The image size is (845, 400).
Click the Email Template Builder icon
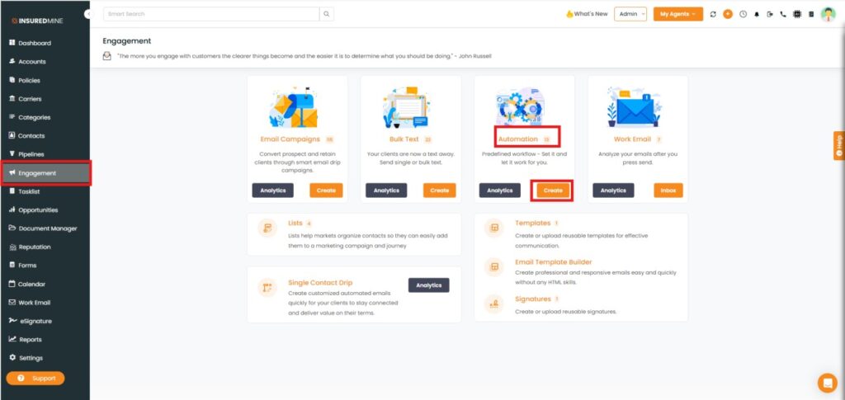click(494, 267)
